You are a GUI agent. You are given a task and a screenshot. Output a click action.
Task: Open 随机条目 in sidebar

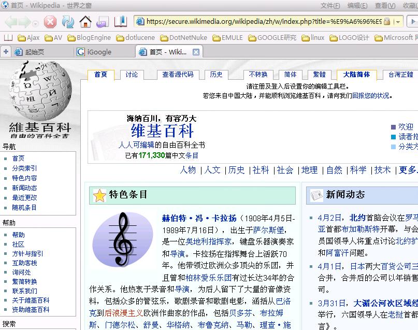coord(24,208)
